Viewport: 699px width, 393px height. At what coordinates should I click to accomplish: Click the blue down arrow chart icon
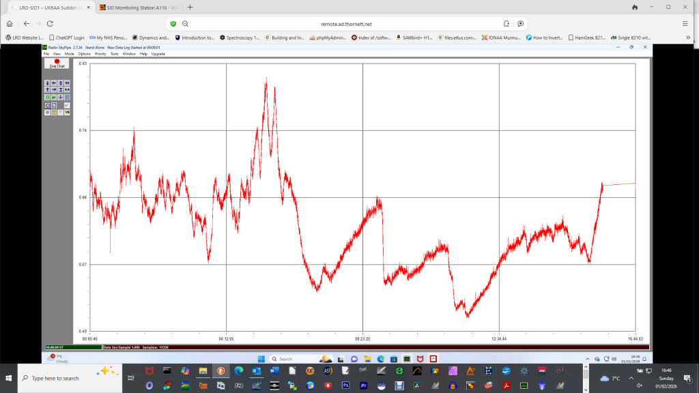[x=47, y=83]
